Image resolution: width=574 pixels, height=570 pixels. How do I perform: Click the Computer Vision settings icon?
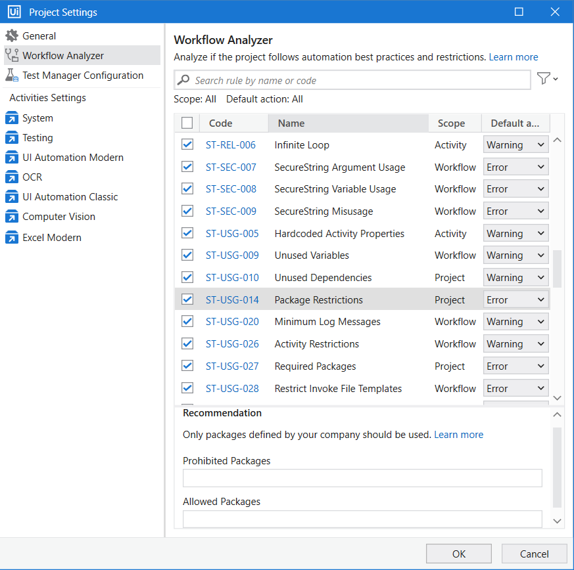coord(12,217)
